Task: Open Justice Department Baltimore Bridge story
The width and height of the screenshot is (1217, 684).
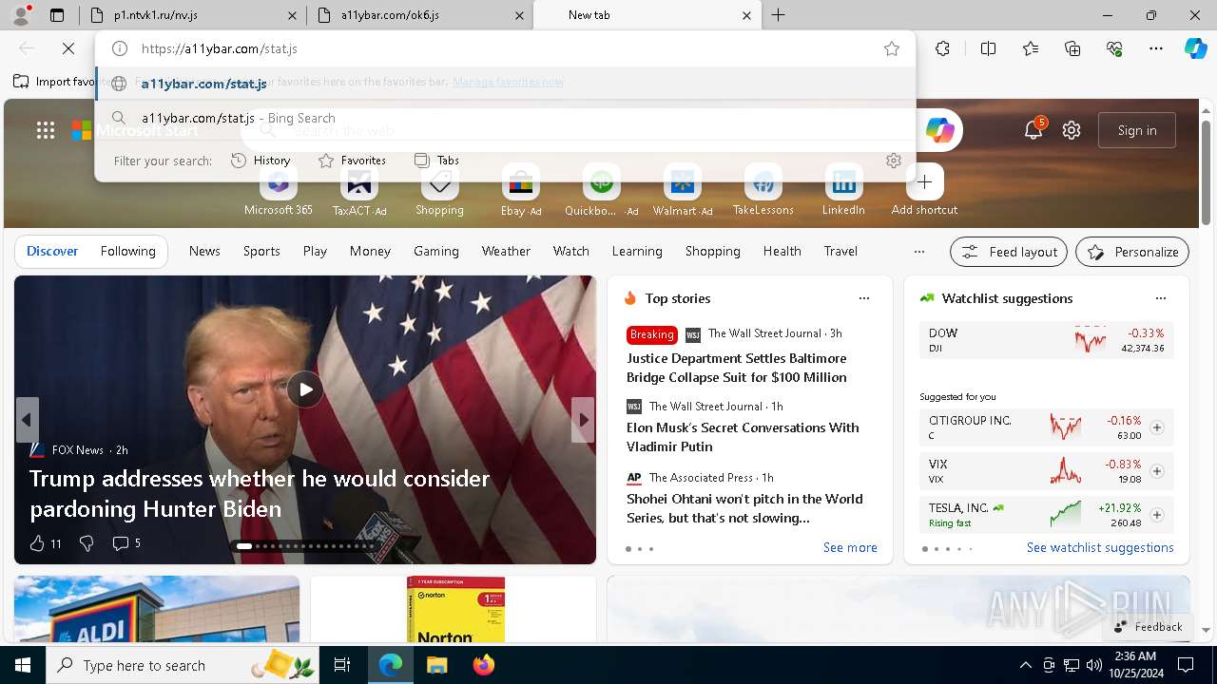Action: pyautogui.click(x=737, y=368)
